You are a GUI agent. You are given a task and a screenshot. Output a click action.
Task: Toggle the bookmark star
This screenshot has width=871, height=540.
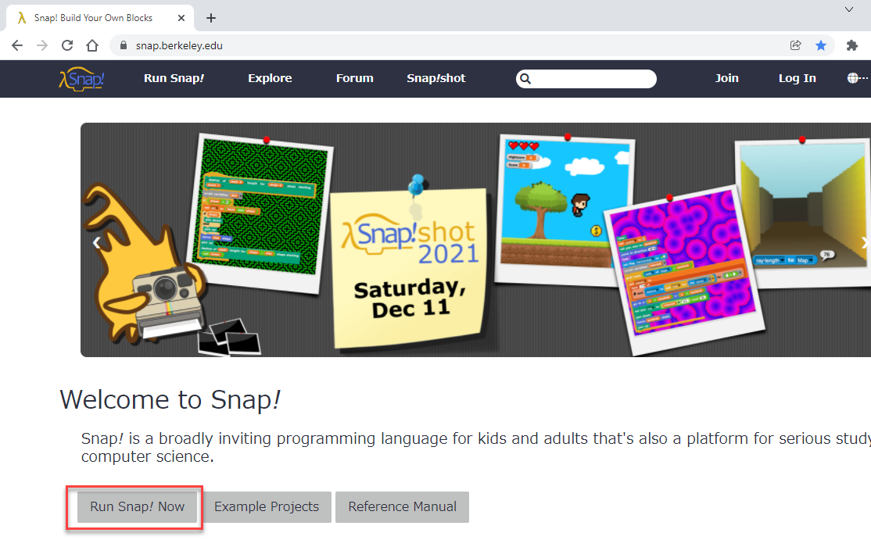tap(821, 45)
